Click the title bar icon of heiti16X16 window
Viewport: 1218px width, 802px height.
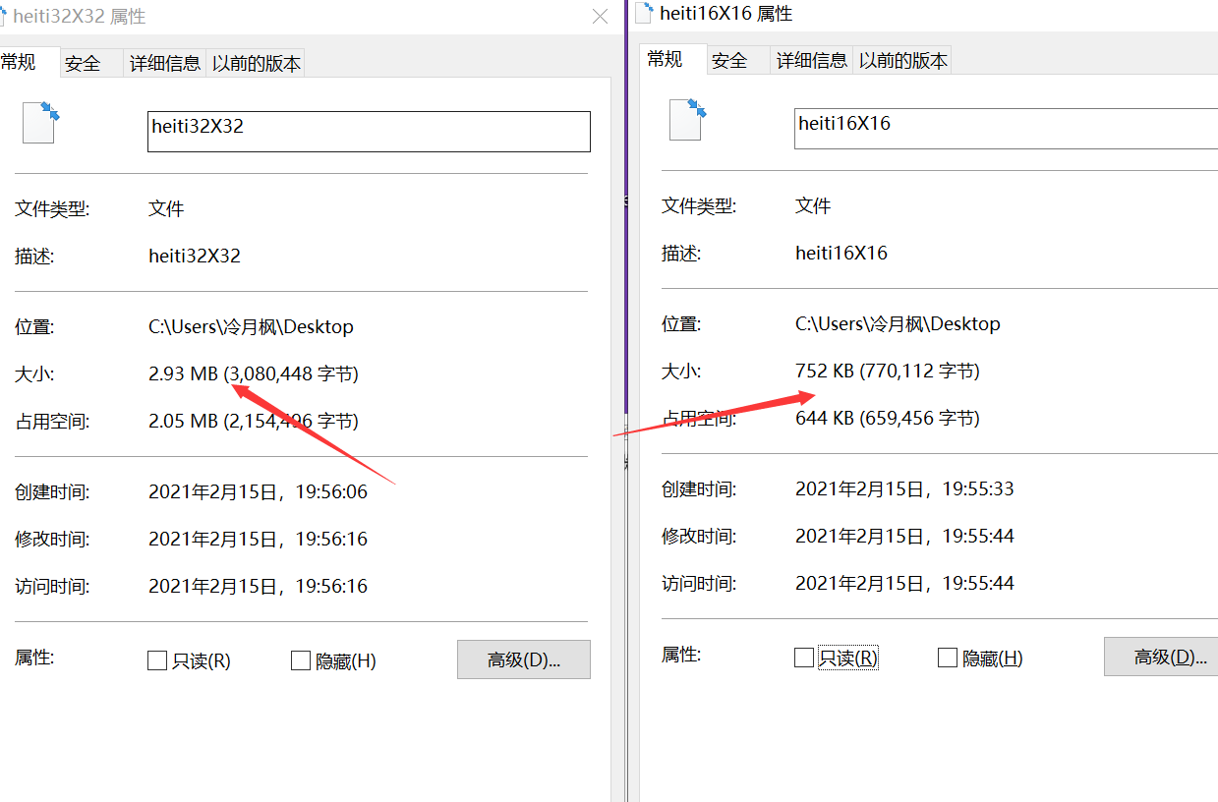(643, 14)
